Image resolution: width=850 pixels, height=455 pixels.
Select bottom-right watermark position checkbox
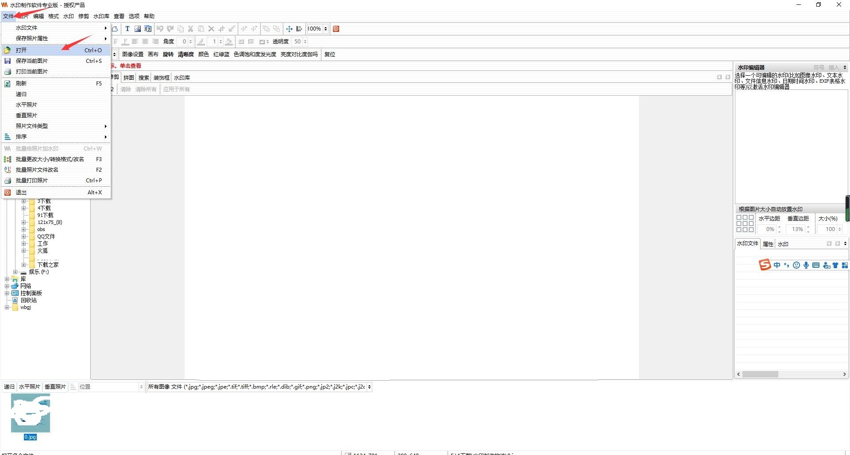(x=751, y=230)
